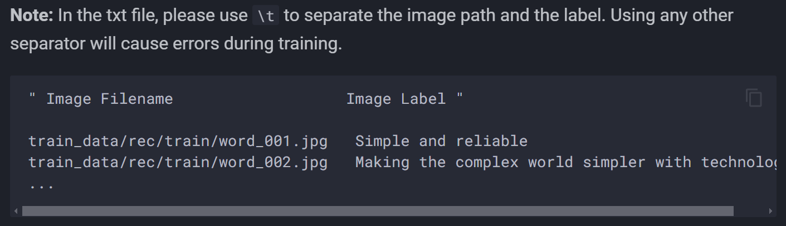This screenshot has width=786, height=226.
Task: Click the horizontal scrollbar thumb
Action: pos(378,212)
